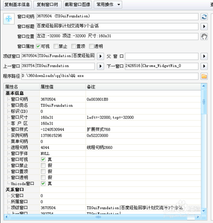Image resolution: width=213 pixels, height=223 pixels.
Task: Open program path folder icon
Action: [204, 76]
